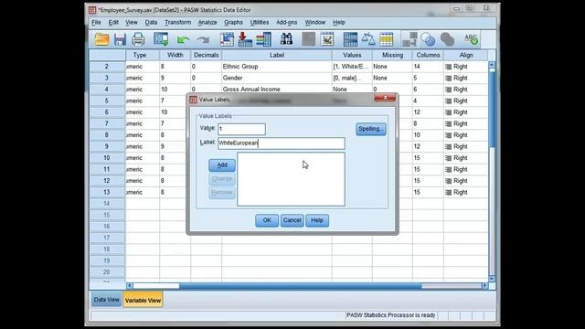Click the {1, White/E... values cell

pos(352,67)
